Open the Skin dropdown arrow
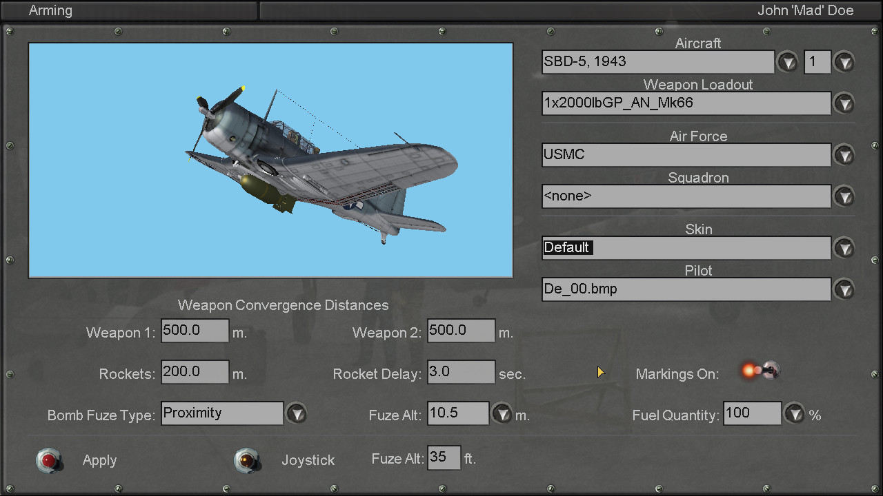Viewport: 883px width, 496px height. [844, 248]
